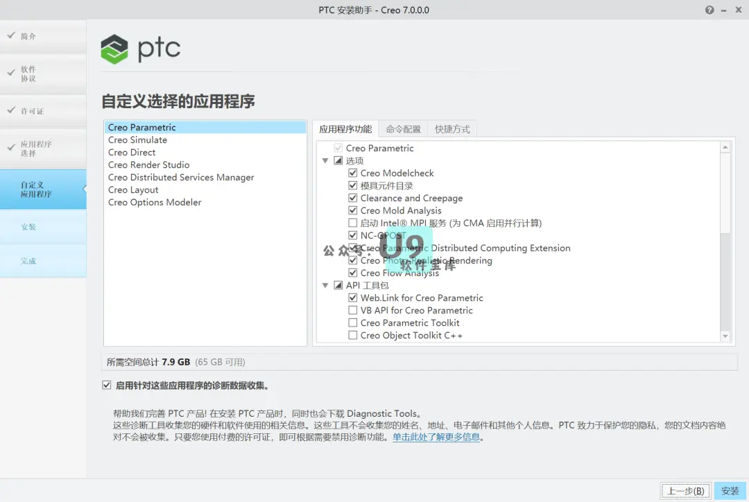
Task: Select the 安装 sidebar step
Action: [x=43, y=227]
